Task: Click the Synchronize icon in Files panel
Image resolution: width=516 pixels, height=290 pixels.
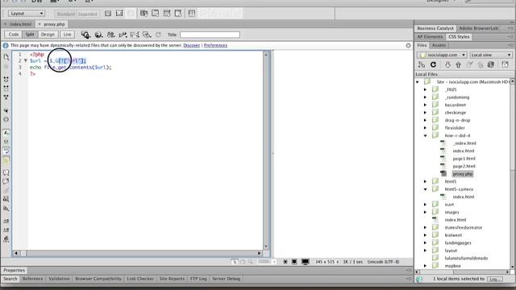Action: coord(491,64)
